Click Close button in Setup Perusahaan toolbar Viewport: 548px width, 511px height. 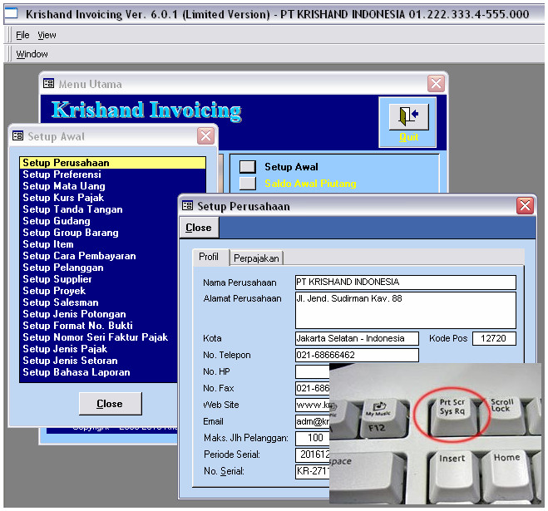(199, 228)
